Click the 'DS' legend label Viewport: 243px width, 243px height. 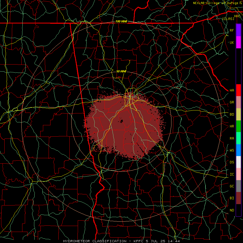click(232, 162)
